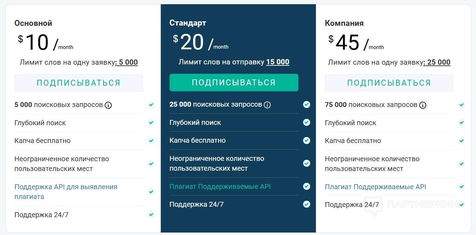Subscribe to the Основной $10 plan
476x235 pixels.
click(78, 83)
